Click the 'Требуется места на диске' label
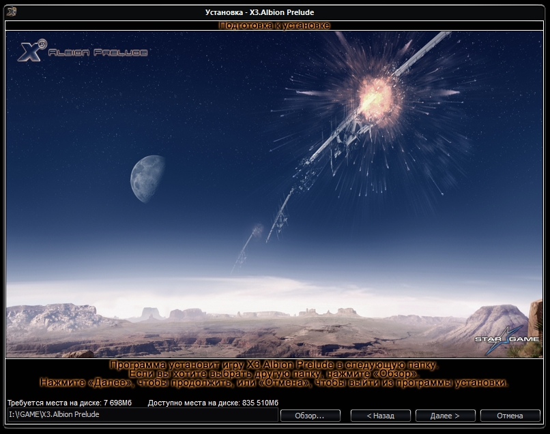The height and width of the screenshot is (434, 550). pos(70,403)
